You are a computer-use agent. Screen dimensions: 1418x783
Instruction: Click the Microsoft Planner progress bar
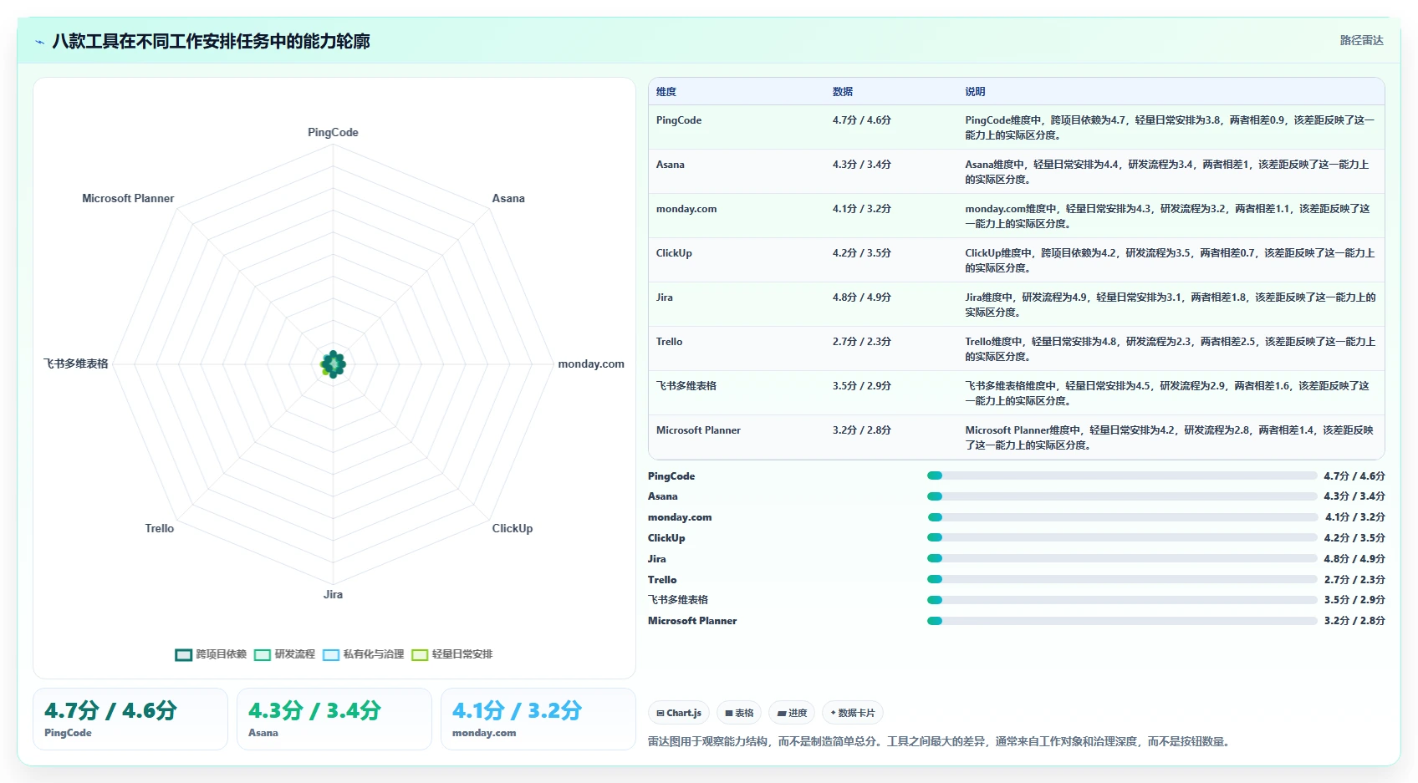click(1122, 621)
